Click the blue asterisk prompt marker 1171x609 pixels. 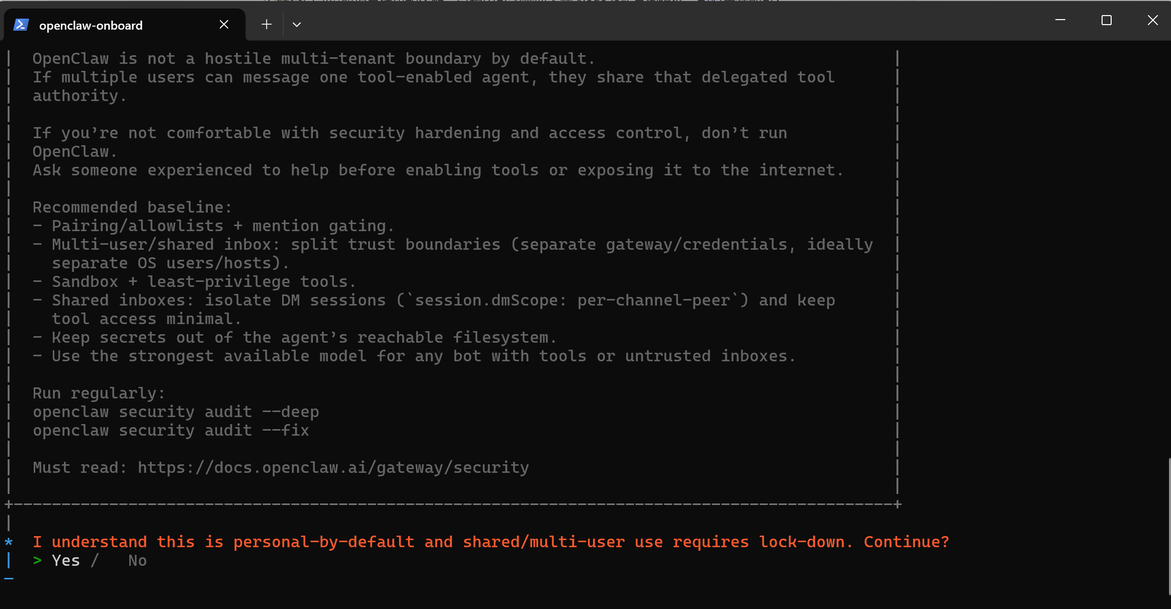(x=9, y=542)
